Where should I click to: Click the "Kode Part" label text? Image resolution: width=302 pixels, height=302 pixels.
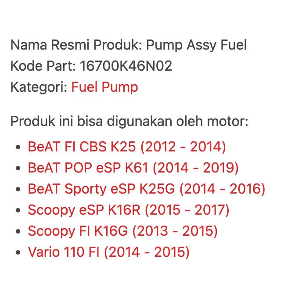[x=43, y=66]
